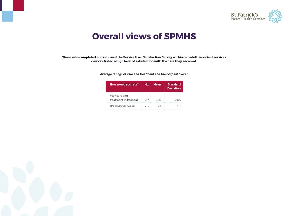Click the St Patrick's Mental Health Services logo text
Viewport: 288px width, 216px height.
click(248, 17)
